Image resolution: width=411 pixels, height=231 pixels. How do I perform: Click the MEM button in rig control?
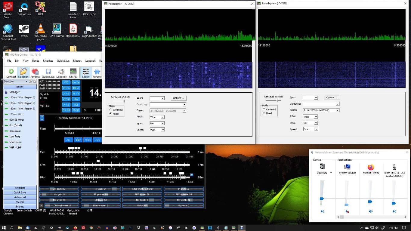coord(76,88)
